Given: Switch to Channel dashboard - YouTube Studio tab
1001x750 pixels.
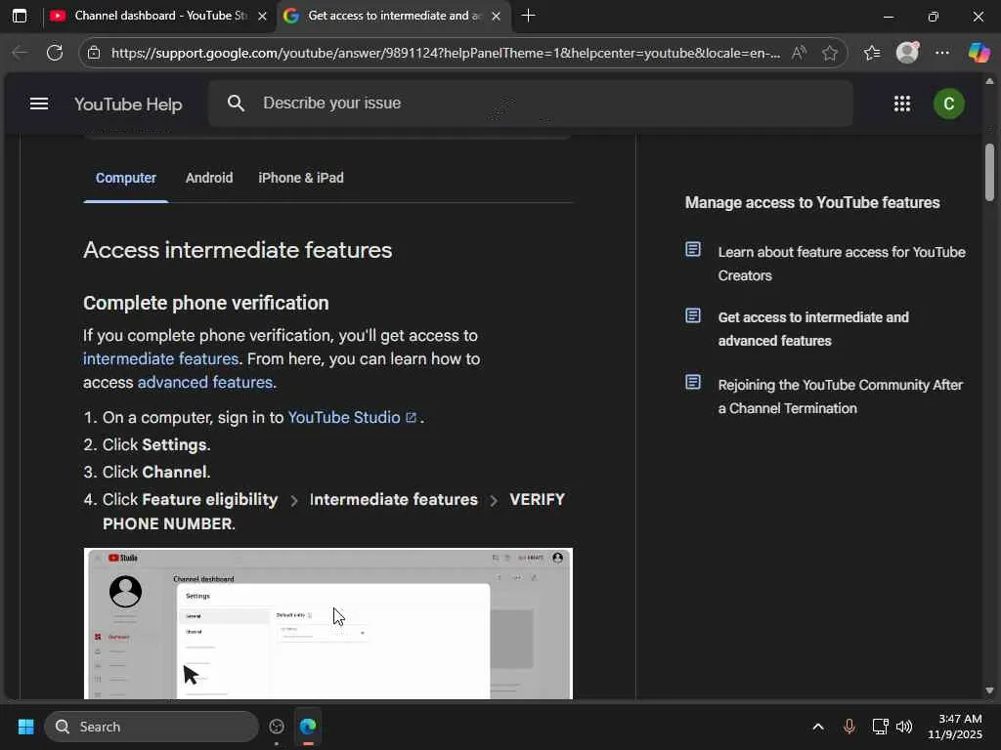Looking at the screenshot, I should point(159,16).
